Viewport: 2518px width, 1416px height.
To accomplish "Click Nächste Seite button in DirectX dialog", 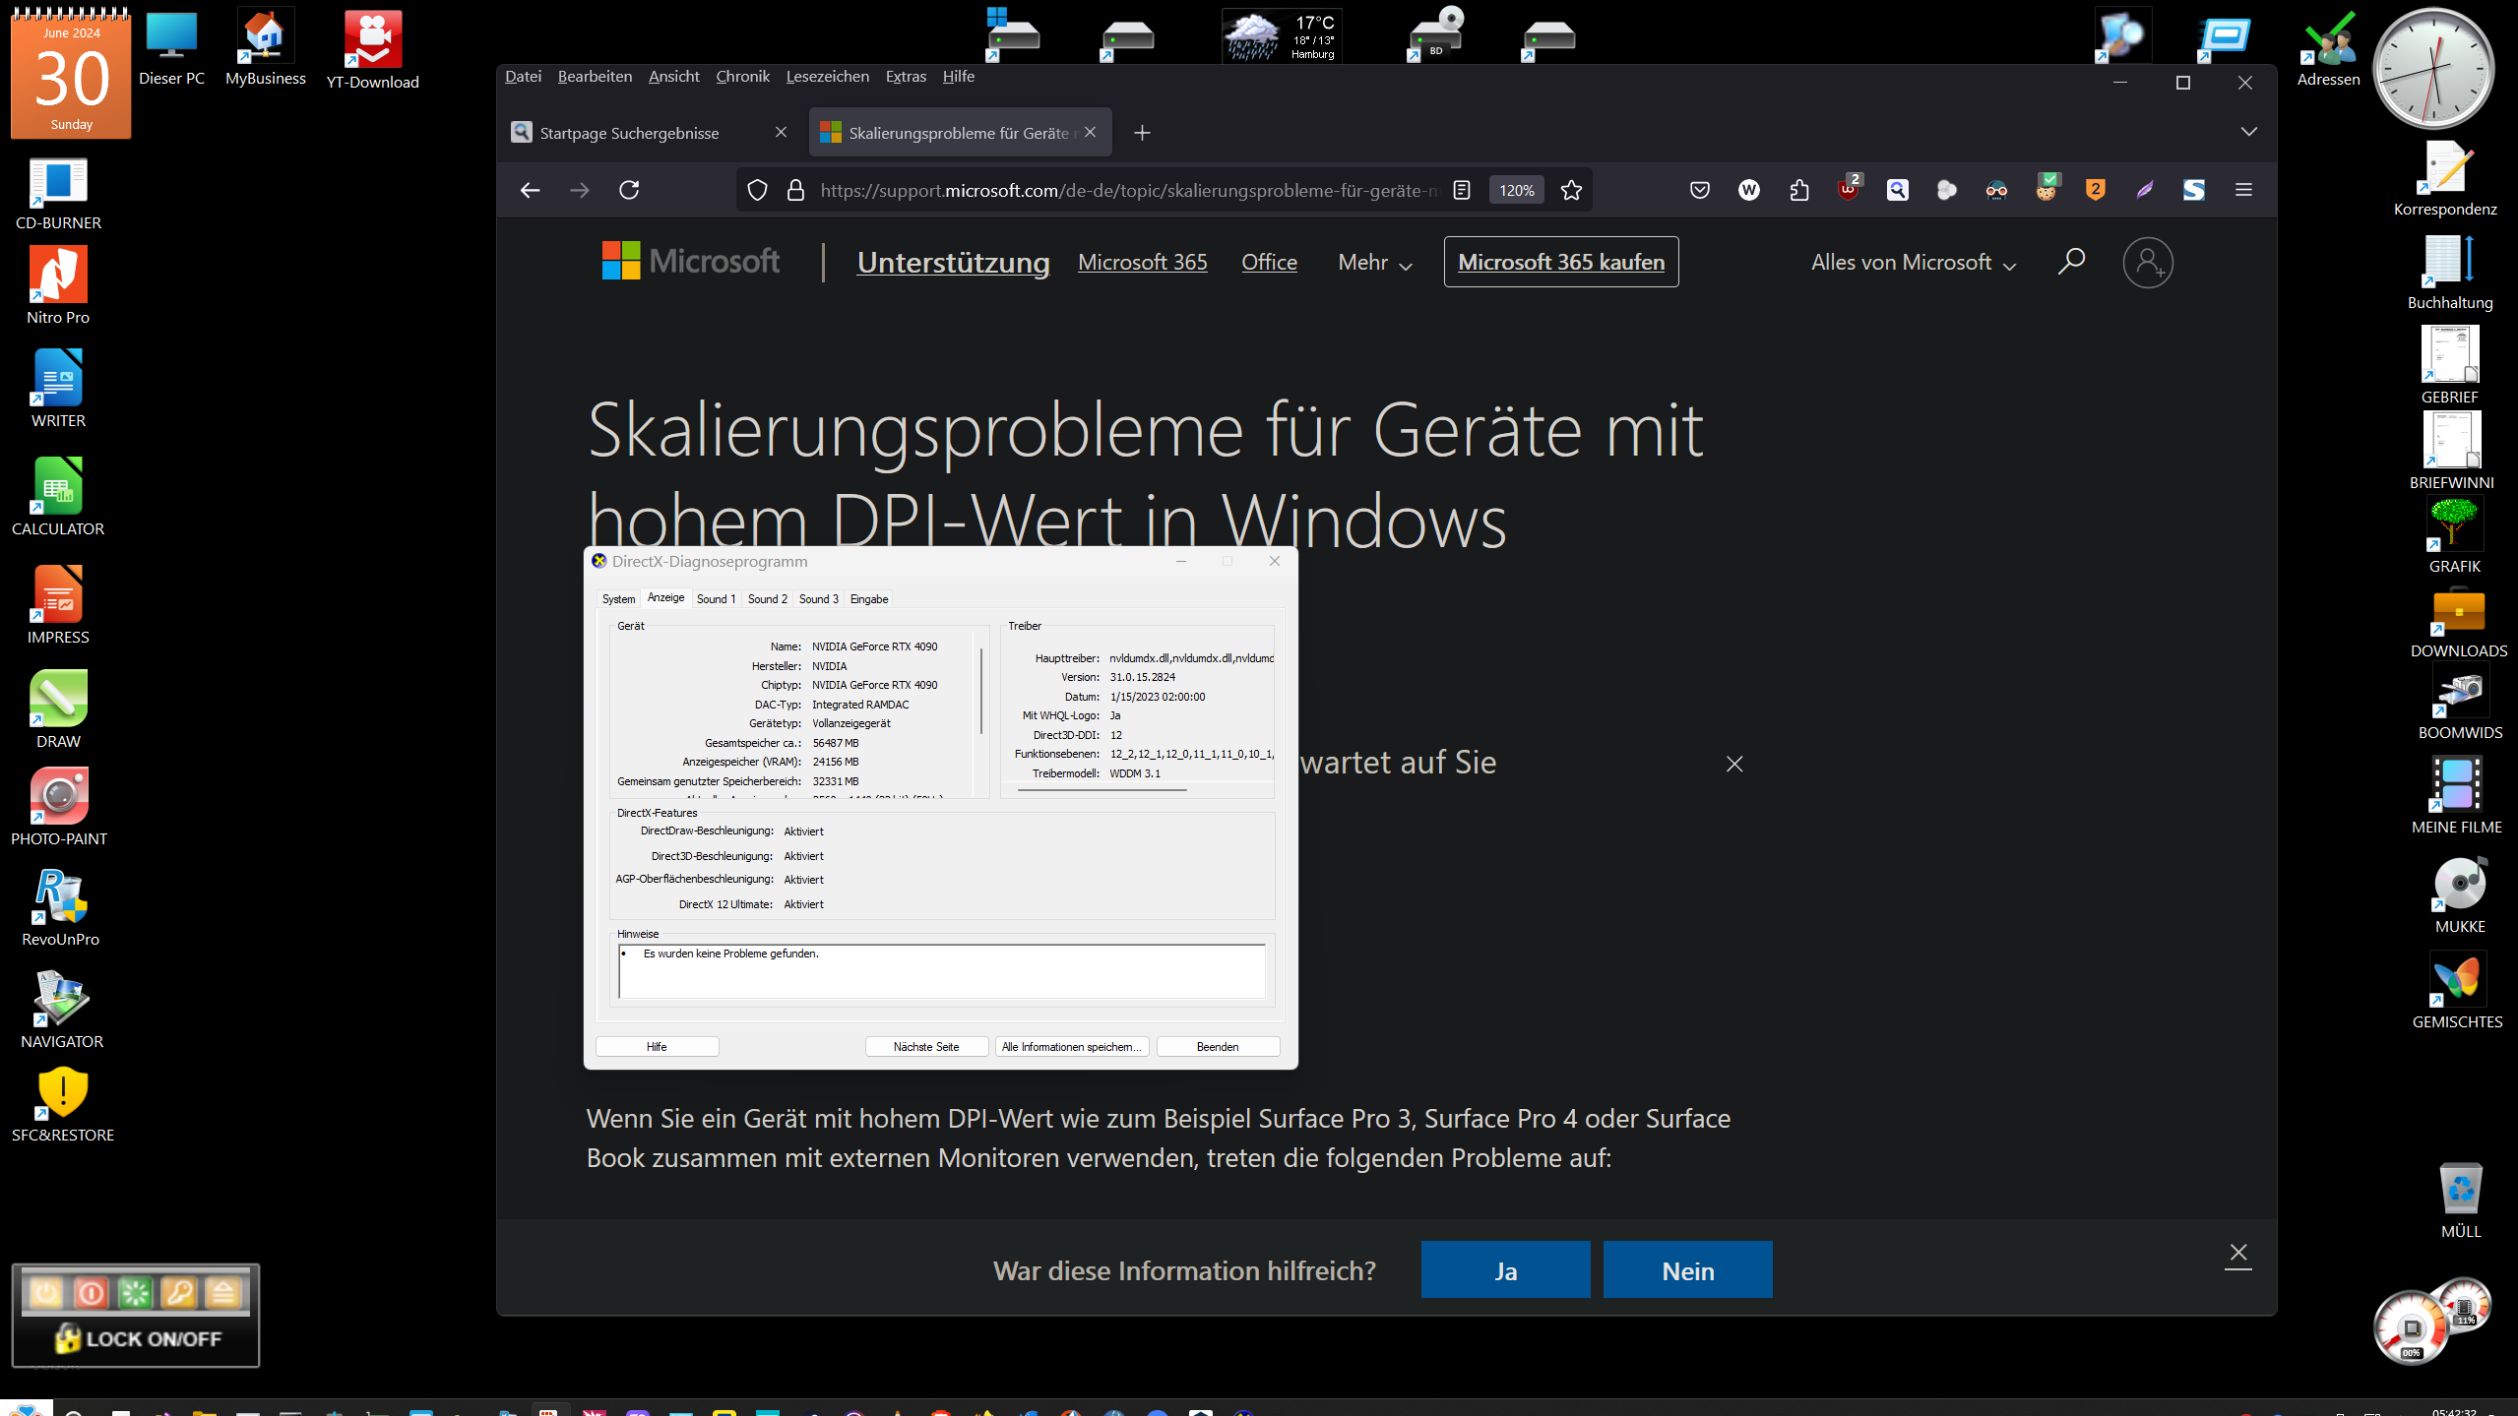I will click(926, 1047).
